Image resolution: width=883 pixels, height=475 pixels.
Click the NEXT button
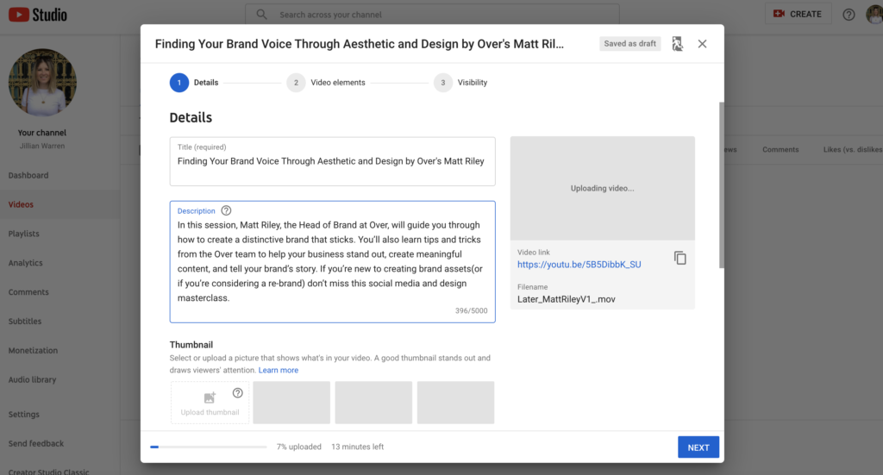pyautogui.click(x=698, y=447)
